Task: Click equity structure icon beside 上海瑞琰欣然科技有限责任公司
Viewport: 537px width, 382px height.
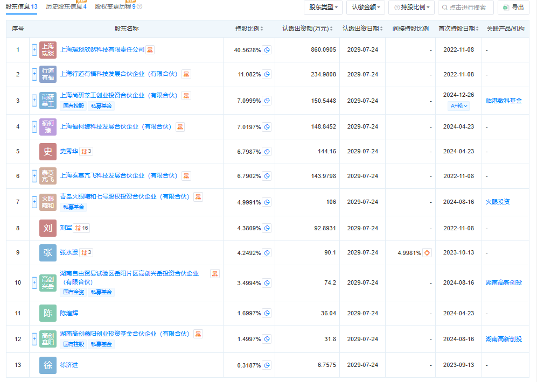Action: (150, 50)
